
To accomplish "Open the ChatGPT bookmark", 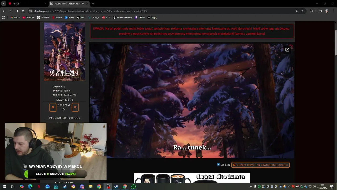I will (43, 18).
